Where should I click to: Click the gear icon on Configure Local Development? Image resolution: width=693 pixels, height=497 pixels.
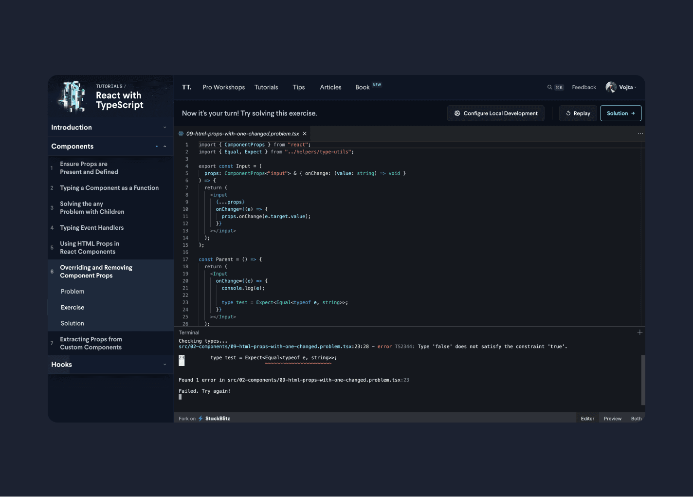[457, 113]
